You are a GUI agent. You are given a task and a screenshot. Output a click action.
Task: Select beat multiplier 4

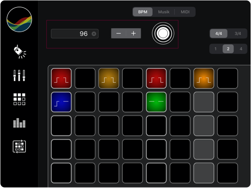[241, 49]
